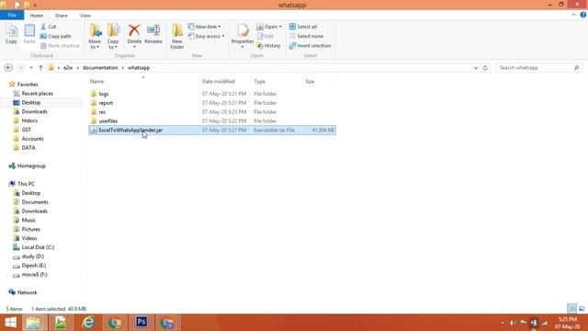Click Select all

[x=303, y=27]
